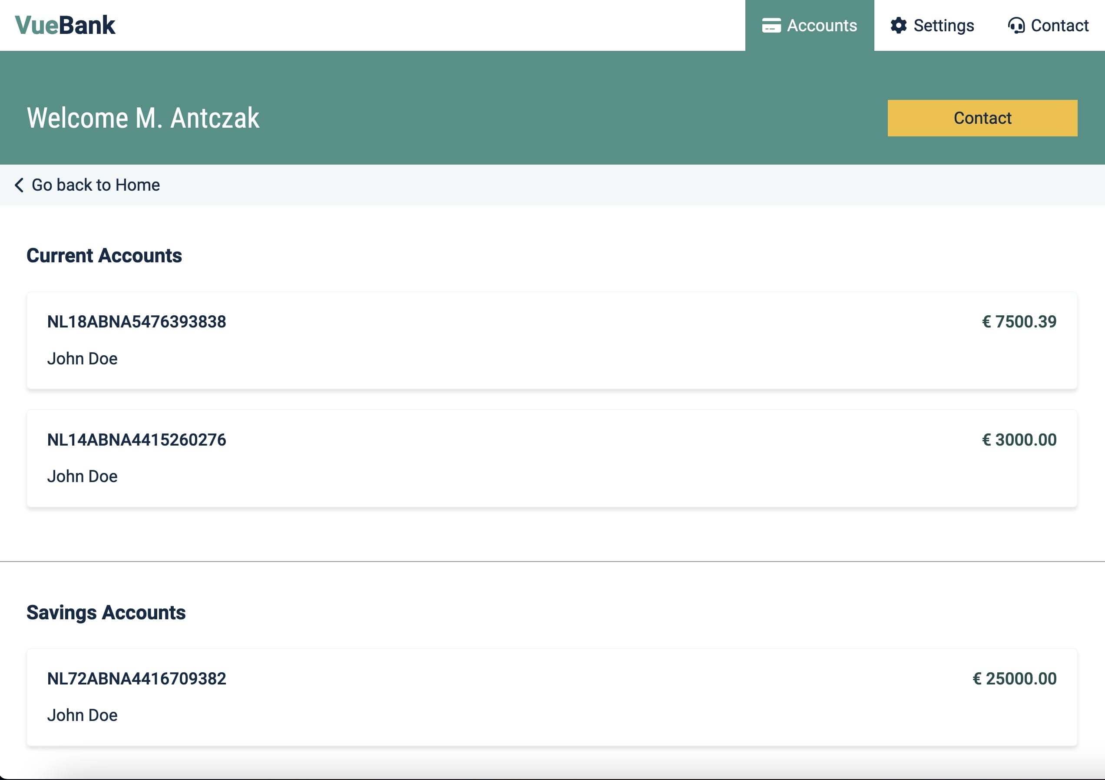Click the € 7500.39 balance
The height and width of the screenshot is (780, 1105).
click(1019, 321)
